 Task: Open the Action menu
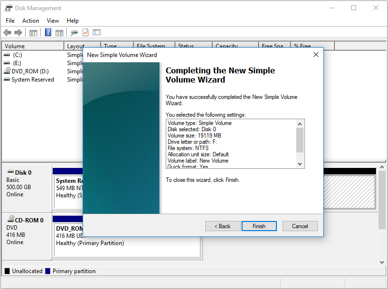pyautogui.click(x=30, y=21)
